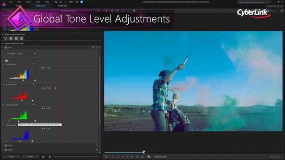
Task: Reset the Level adjustment via header icon
Action: pyautogui.click(x=97, y=48)
